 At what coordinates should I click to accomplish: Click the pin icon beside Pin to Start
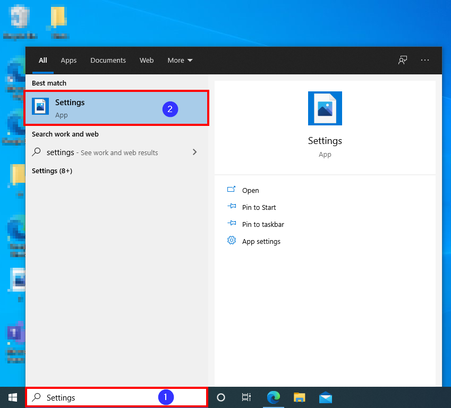tap(232, 206)
